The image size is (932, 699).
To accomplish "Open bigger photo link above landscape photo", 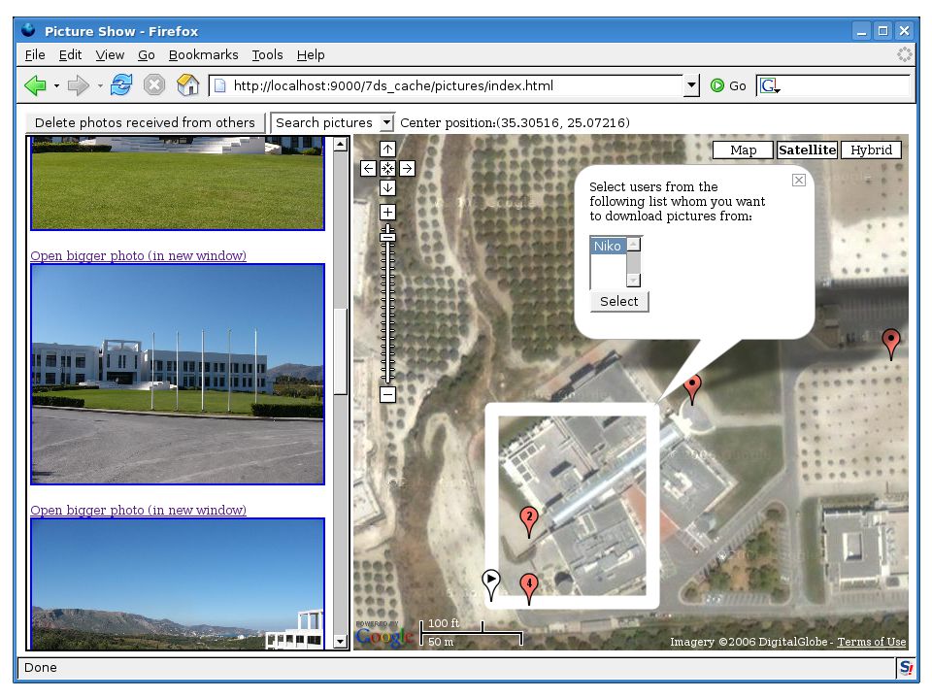I will [x=139, y=510].
